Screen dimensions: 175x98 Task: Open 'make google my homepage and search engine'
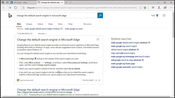(130, 57)
